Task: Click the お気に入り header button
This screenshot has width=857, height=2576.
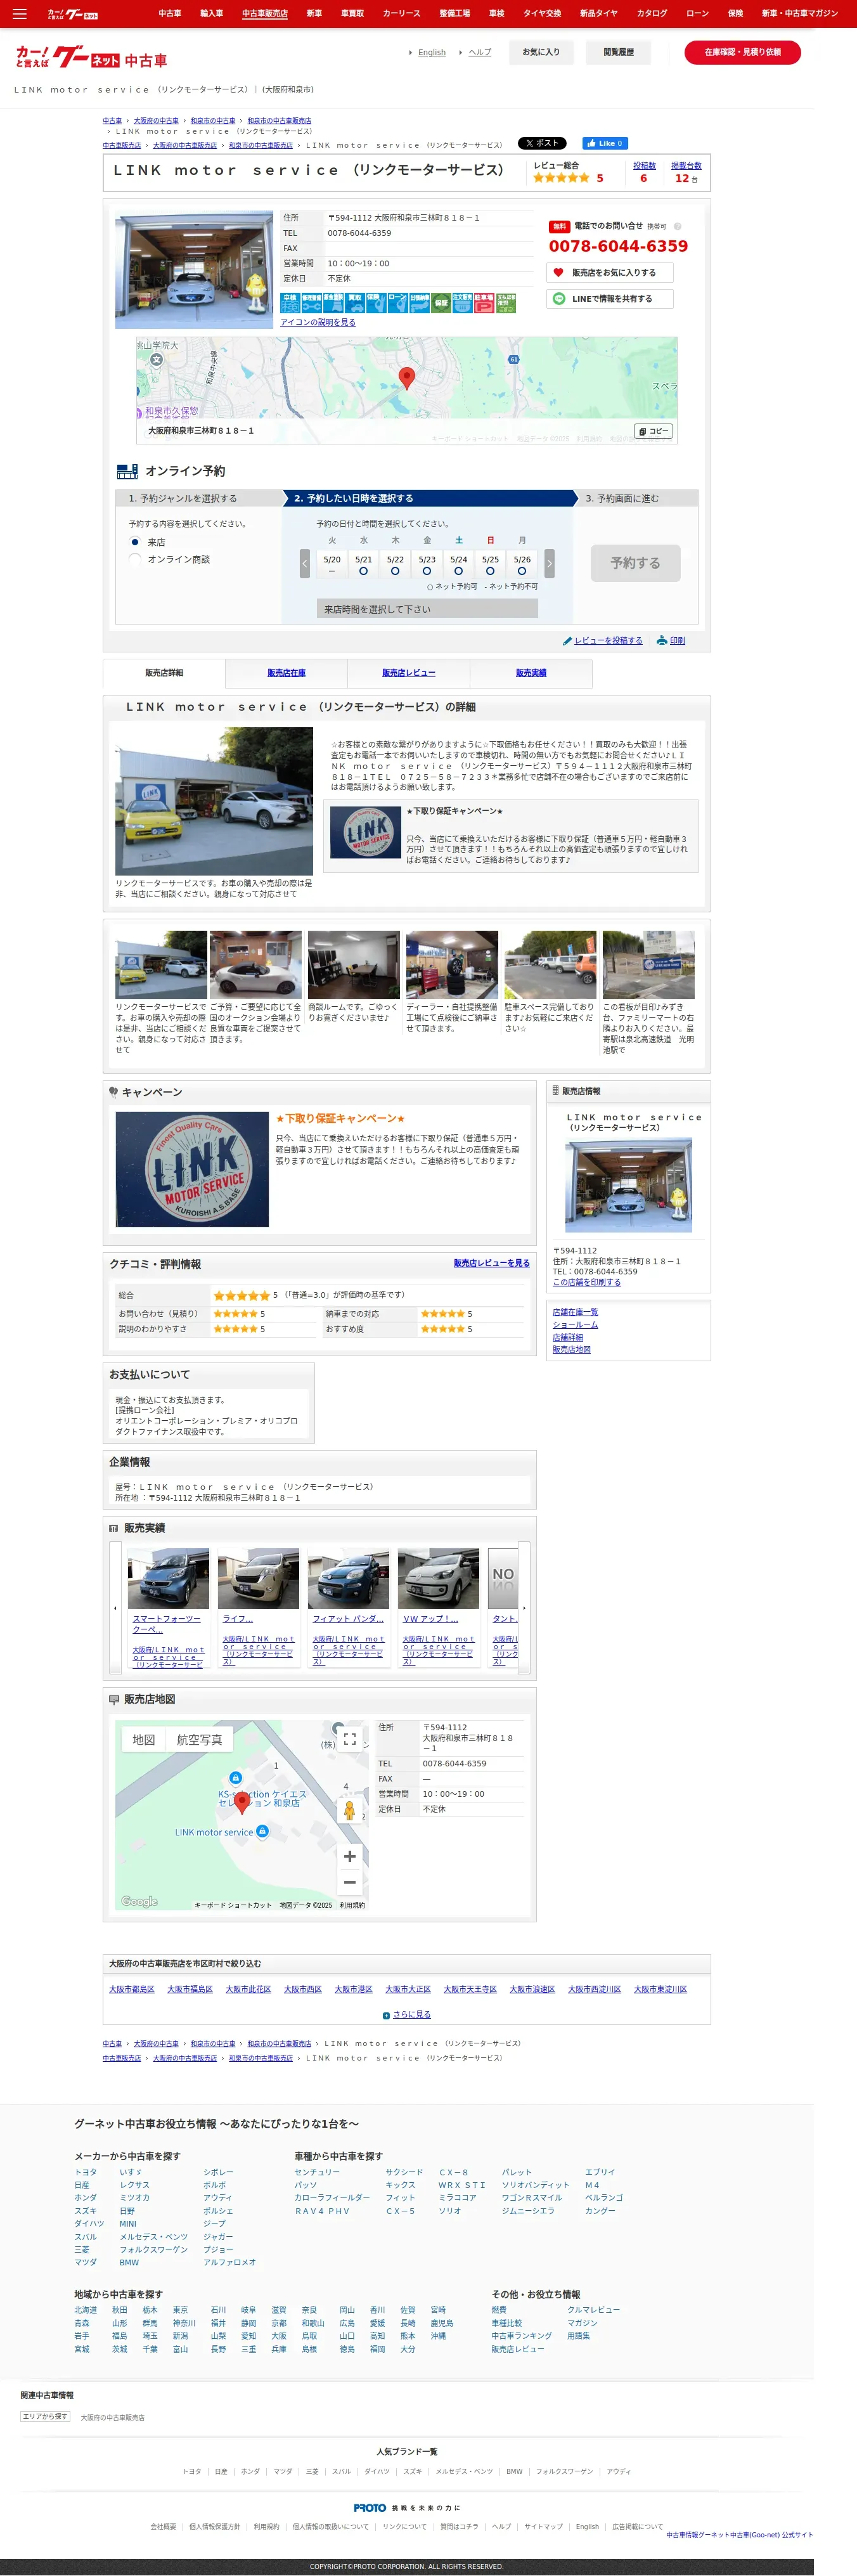Action: (541, 52)
